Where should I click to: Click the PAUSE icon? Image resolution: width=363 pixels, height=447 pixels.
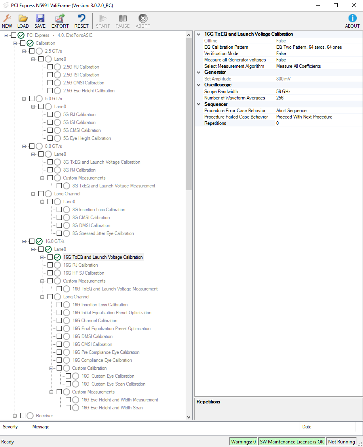(123, 18)
